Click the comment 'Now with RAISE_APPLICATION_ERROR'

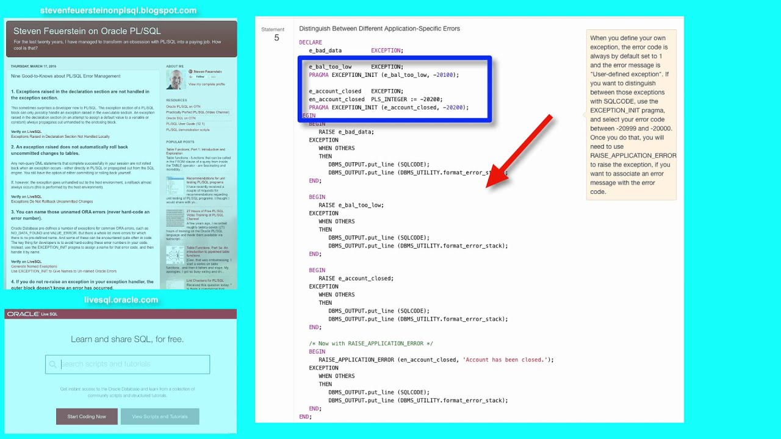click(x=370, y=343)
